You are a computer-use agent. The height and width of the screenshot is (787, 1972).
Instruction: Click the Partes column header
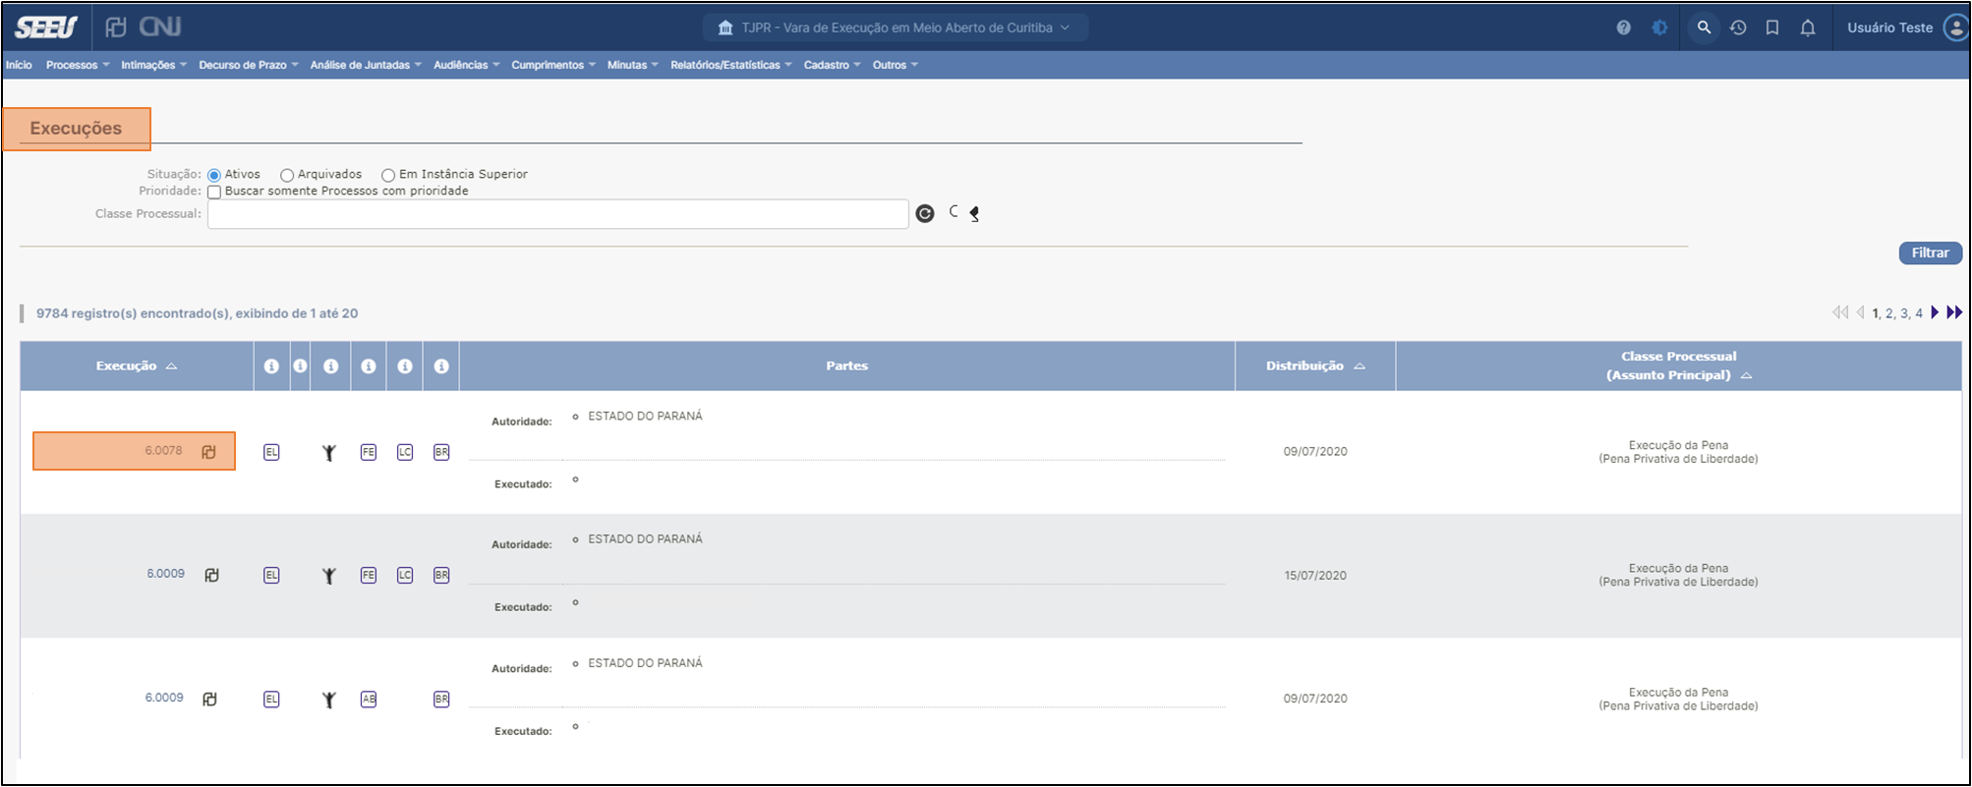846,365
